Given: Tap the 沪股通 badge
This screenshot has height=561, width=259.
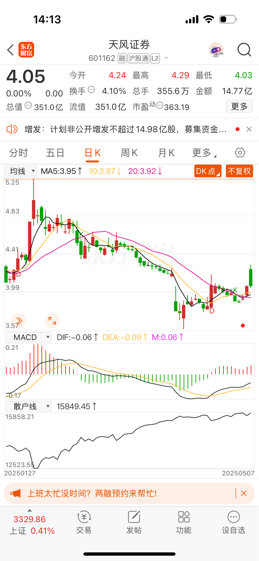Looking at the screenshot, I should [x=138, y=58].
